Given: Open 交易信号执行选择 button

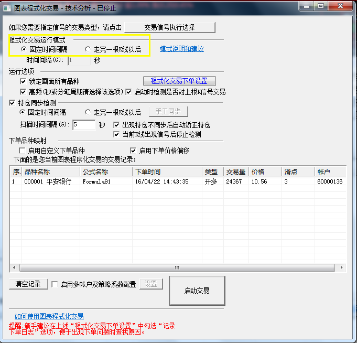Looking at the screenshot, I should (169, 27).
